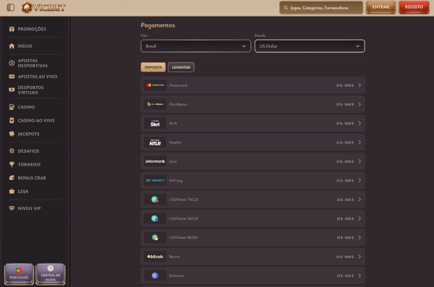Click the Bonus Crab icon
The width and height of the screenshot is (434, 287).
(x=12, y=178)
